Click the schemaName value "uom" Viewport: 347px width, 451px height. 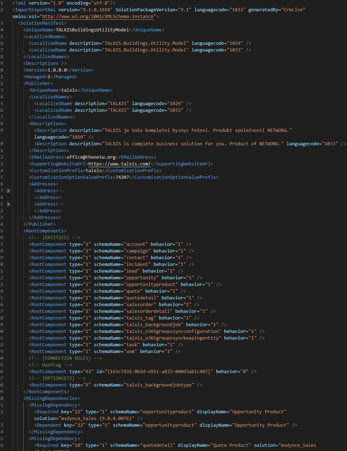coord(130,352)
